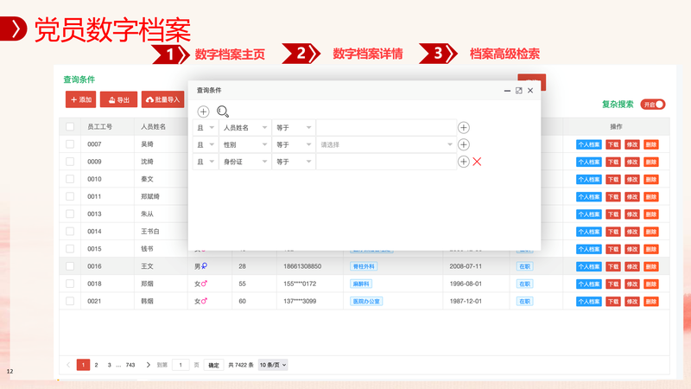Image resolution: width=691 pixels, height=389 pixels.
Task: Open logic dropdown 且 in 性别 row
Action: pos(206,144)
